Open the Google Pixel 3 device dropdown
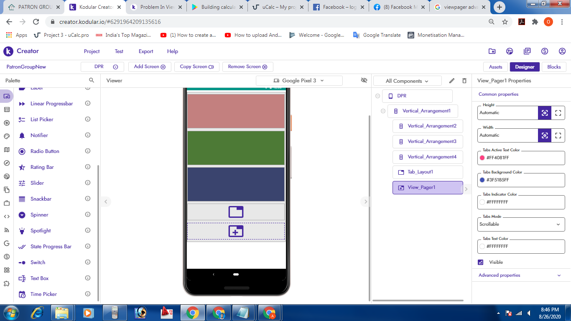 pos(299,81)
